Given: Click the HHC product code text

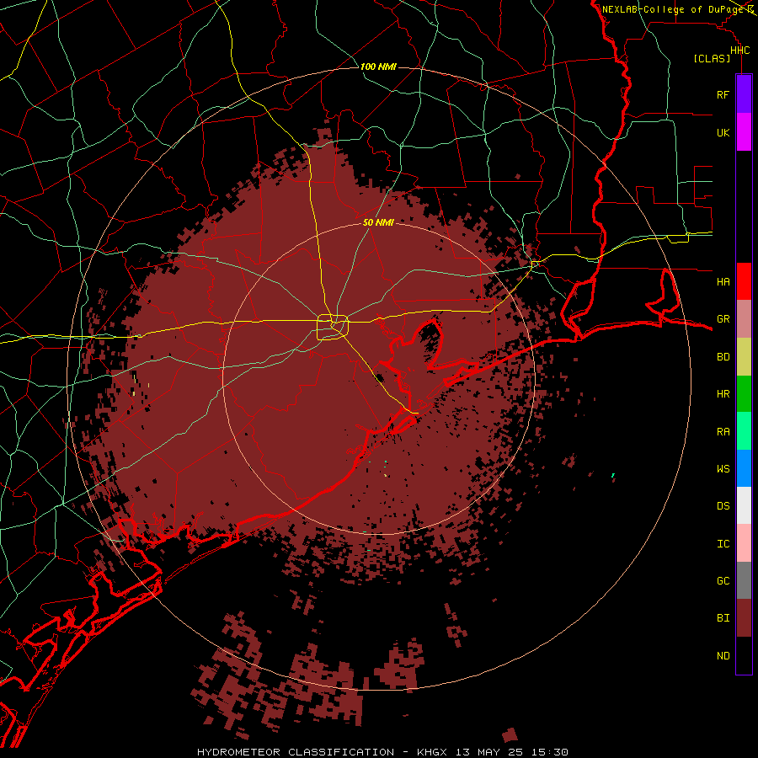Looking at the screenshot, I should [740, 51].
